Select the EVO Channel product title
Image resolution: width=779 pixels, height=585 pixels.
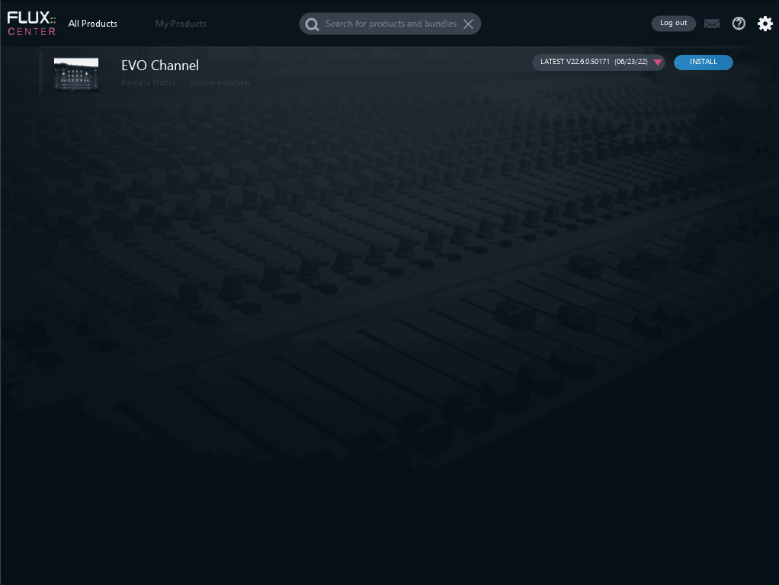pyautogui.click(x=160, y=66)
